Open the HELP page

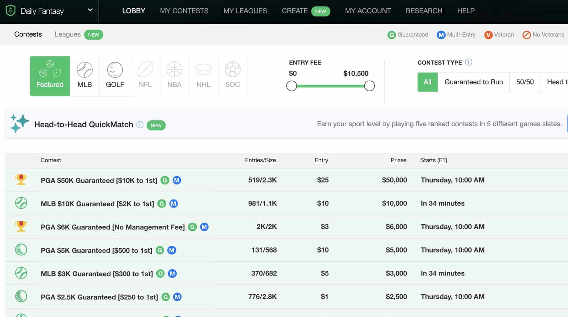click(x=466, y=11)
